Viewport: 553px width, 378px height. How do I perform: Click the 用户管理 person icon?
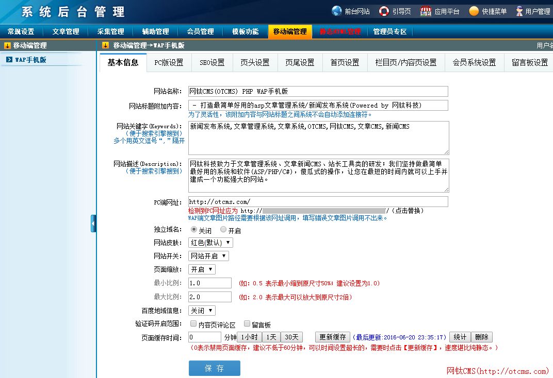pos(519,11)
